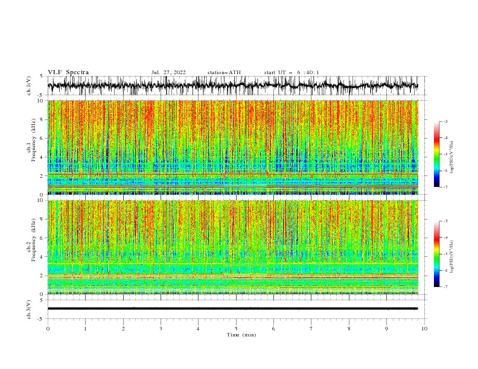Click time axis tick label '1'
The height and width of the screenshot is (369, 478).
[x=85, y=329]
